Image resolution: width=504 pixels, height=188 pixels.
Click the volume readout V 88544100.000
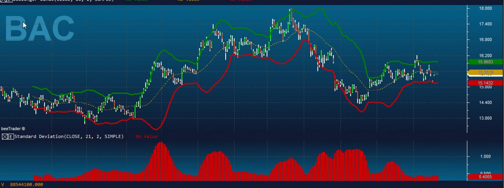(22, 184)
